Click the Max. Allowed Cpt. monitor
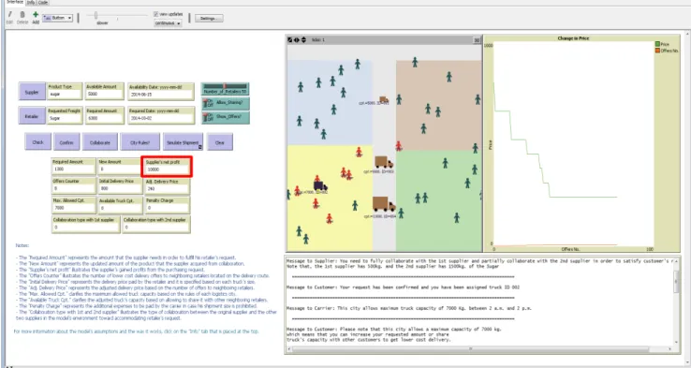Image resolution: width=691 pixels, height=368 pixels. click(x=73, y=205)
